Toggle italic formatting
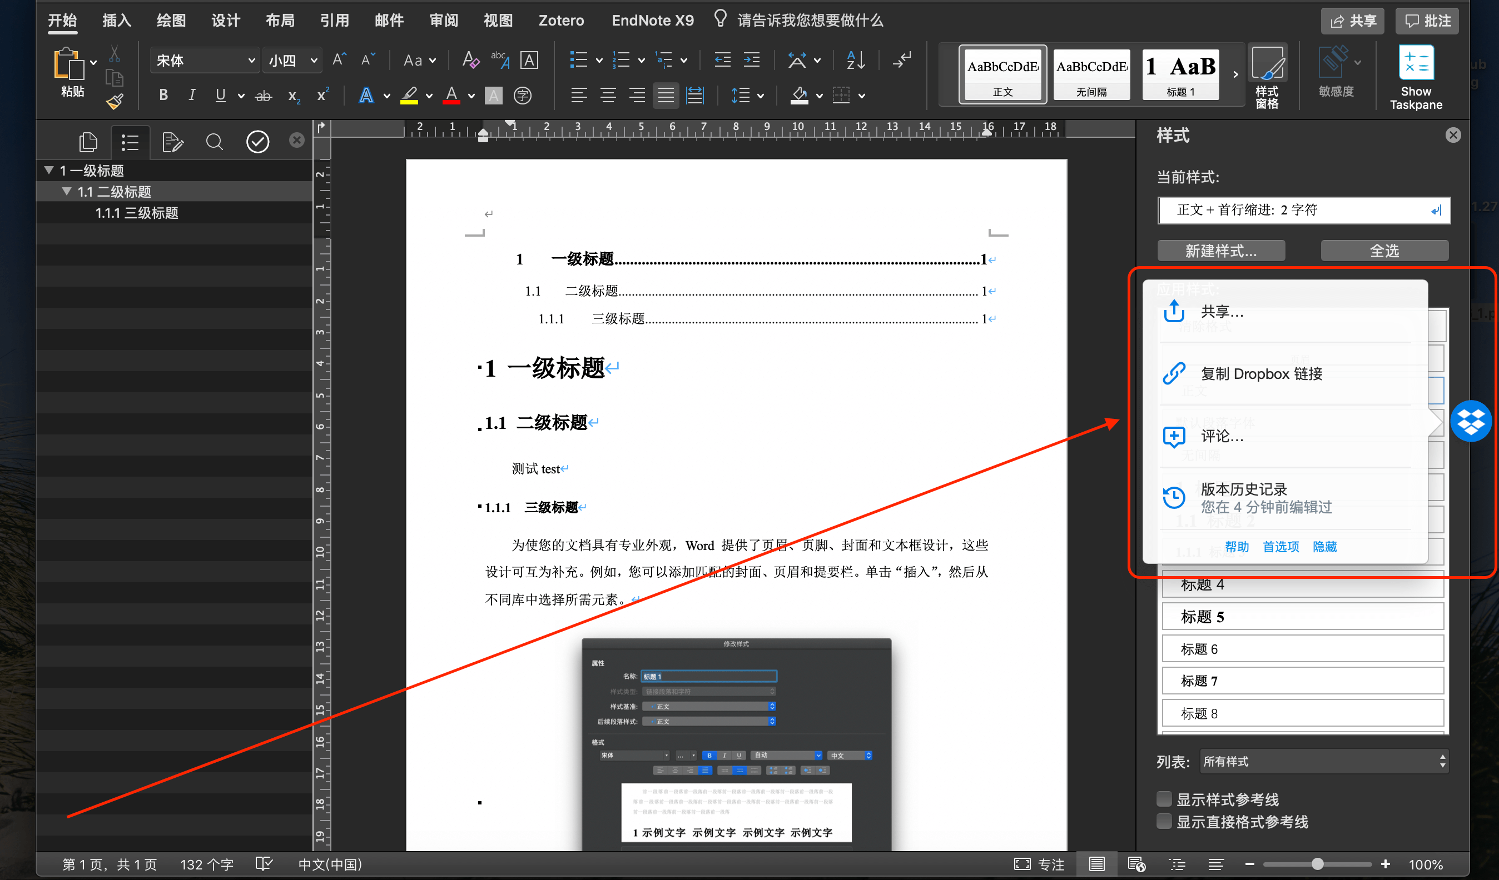 tap(191, 95)
